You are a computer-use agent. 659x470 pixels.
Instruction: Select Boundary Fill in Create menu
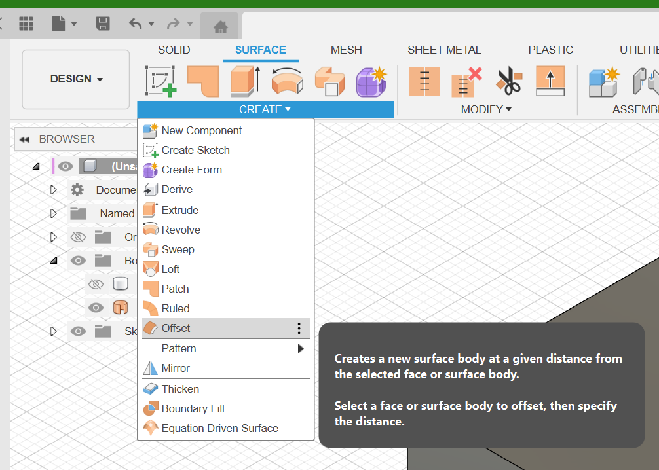coord(226,408)
